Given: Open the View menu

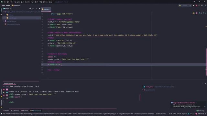Looking at the screenshot, I should (12, 2).
